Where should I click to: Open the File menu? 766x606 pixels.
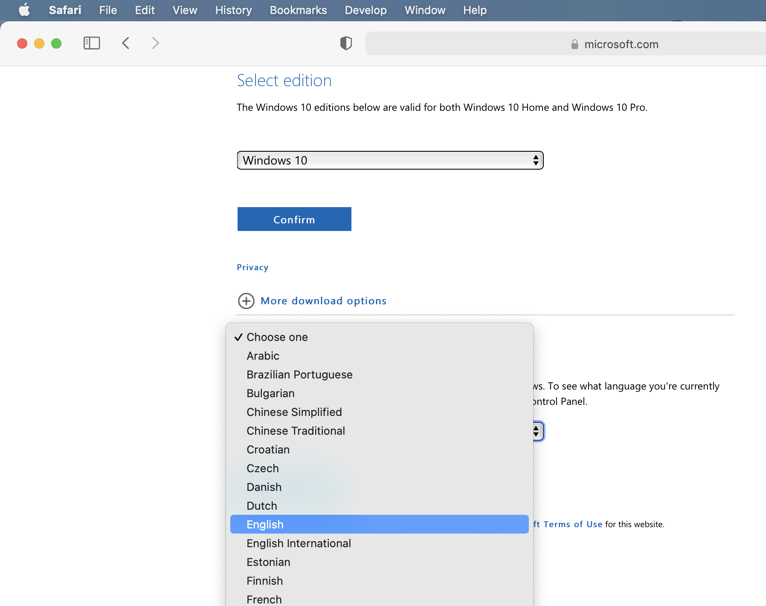point(108,10)
